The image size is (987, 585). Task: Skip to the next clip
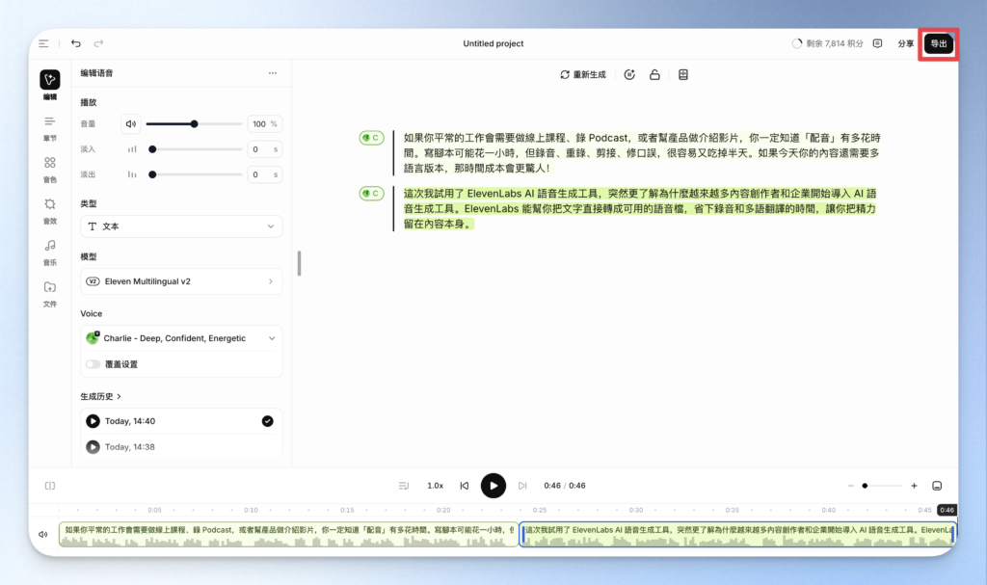pos(522,486)
